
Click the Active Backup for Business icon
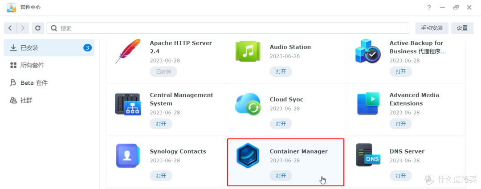click(x=368, y=51)
